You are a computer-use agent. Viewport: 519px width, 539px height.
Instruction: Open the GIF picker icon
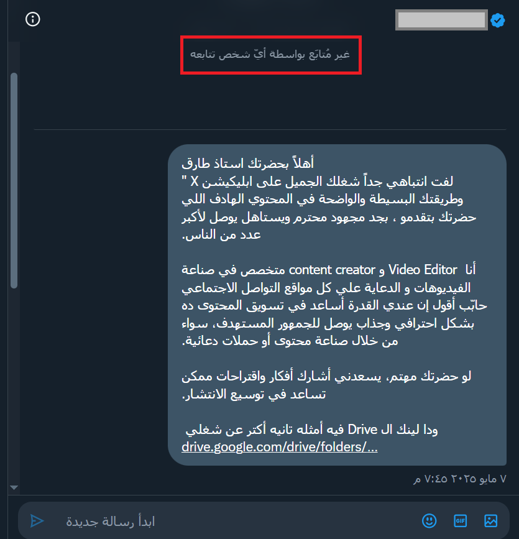pos(460,520)
